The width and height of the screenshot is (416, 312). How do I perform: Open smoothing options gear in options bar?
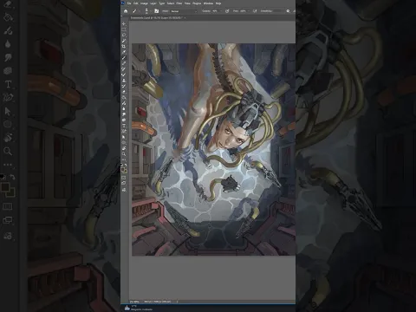288,11
